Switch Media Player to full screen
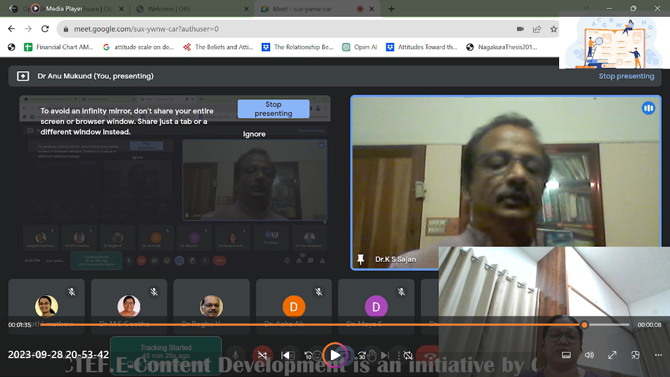This screenshot has height=377, width=670. [612, 355]
